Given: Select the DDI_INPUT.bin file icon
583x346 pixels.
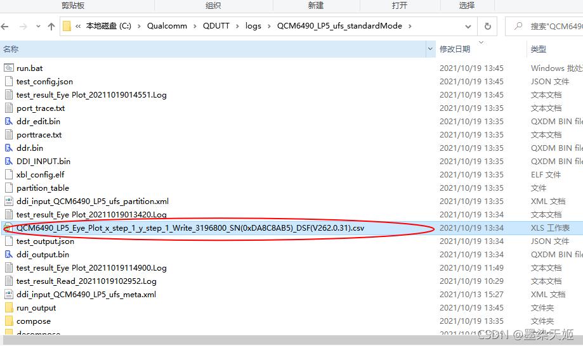Looking at the screenshot, I should [x=8, y=161].
